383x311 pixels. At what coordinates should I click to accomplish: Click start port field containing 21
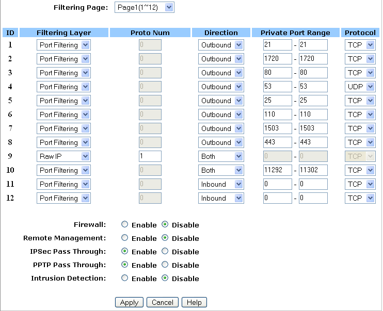coord(278,45)
